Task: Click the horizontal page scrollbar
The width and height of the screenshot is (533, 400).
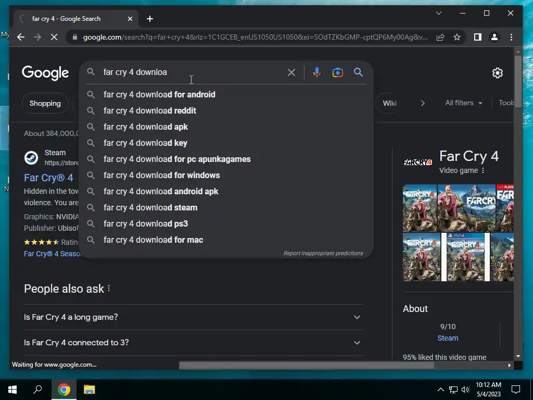Action: 306,365
